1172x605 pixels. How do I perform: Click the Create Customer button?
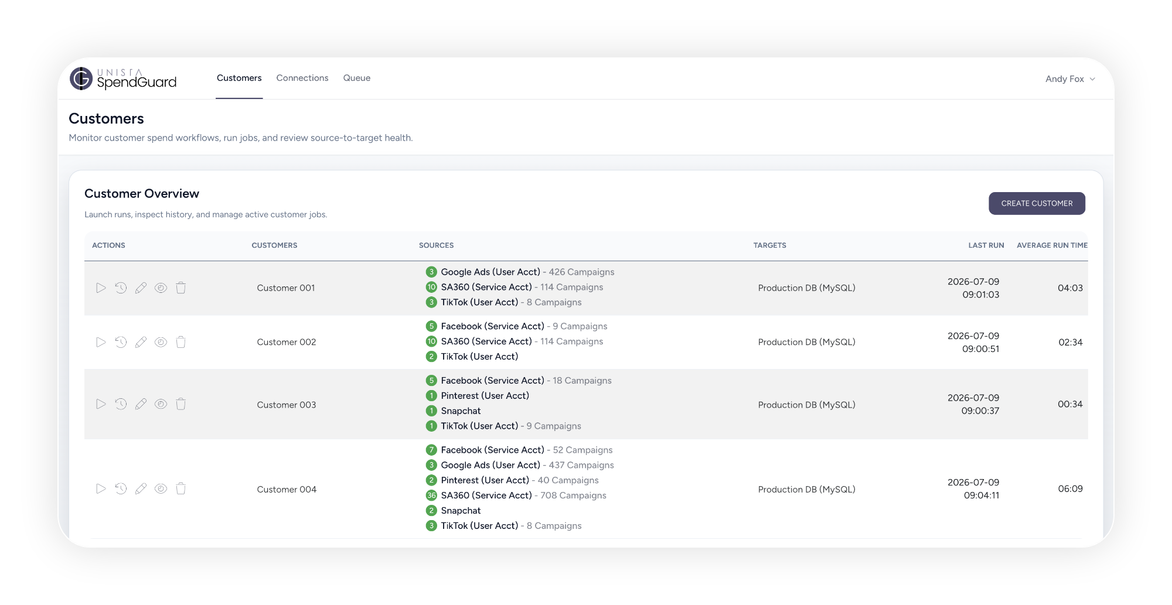pyautogui.click(x=1037, y=203)
